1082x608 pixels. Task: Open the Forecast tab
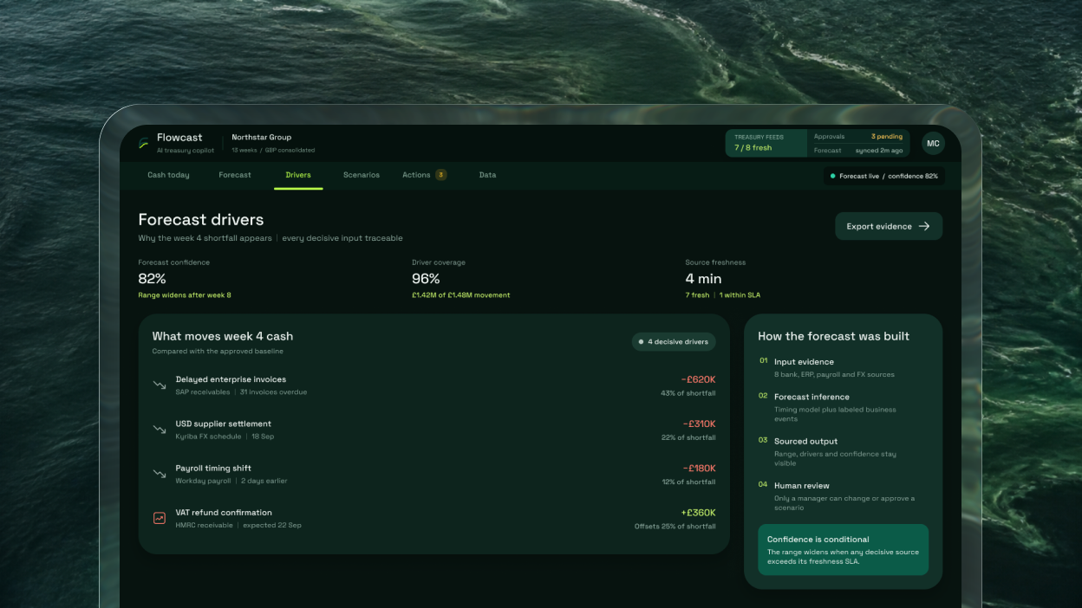pyautogui.click(x=235, y=175)
